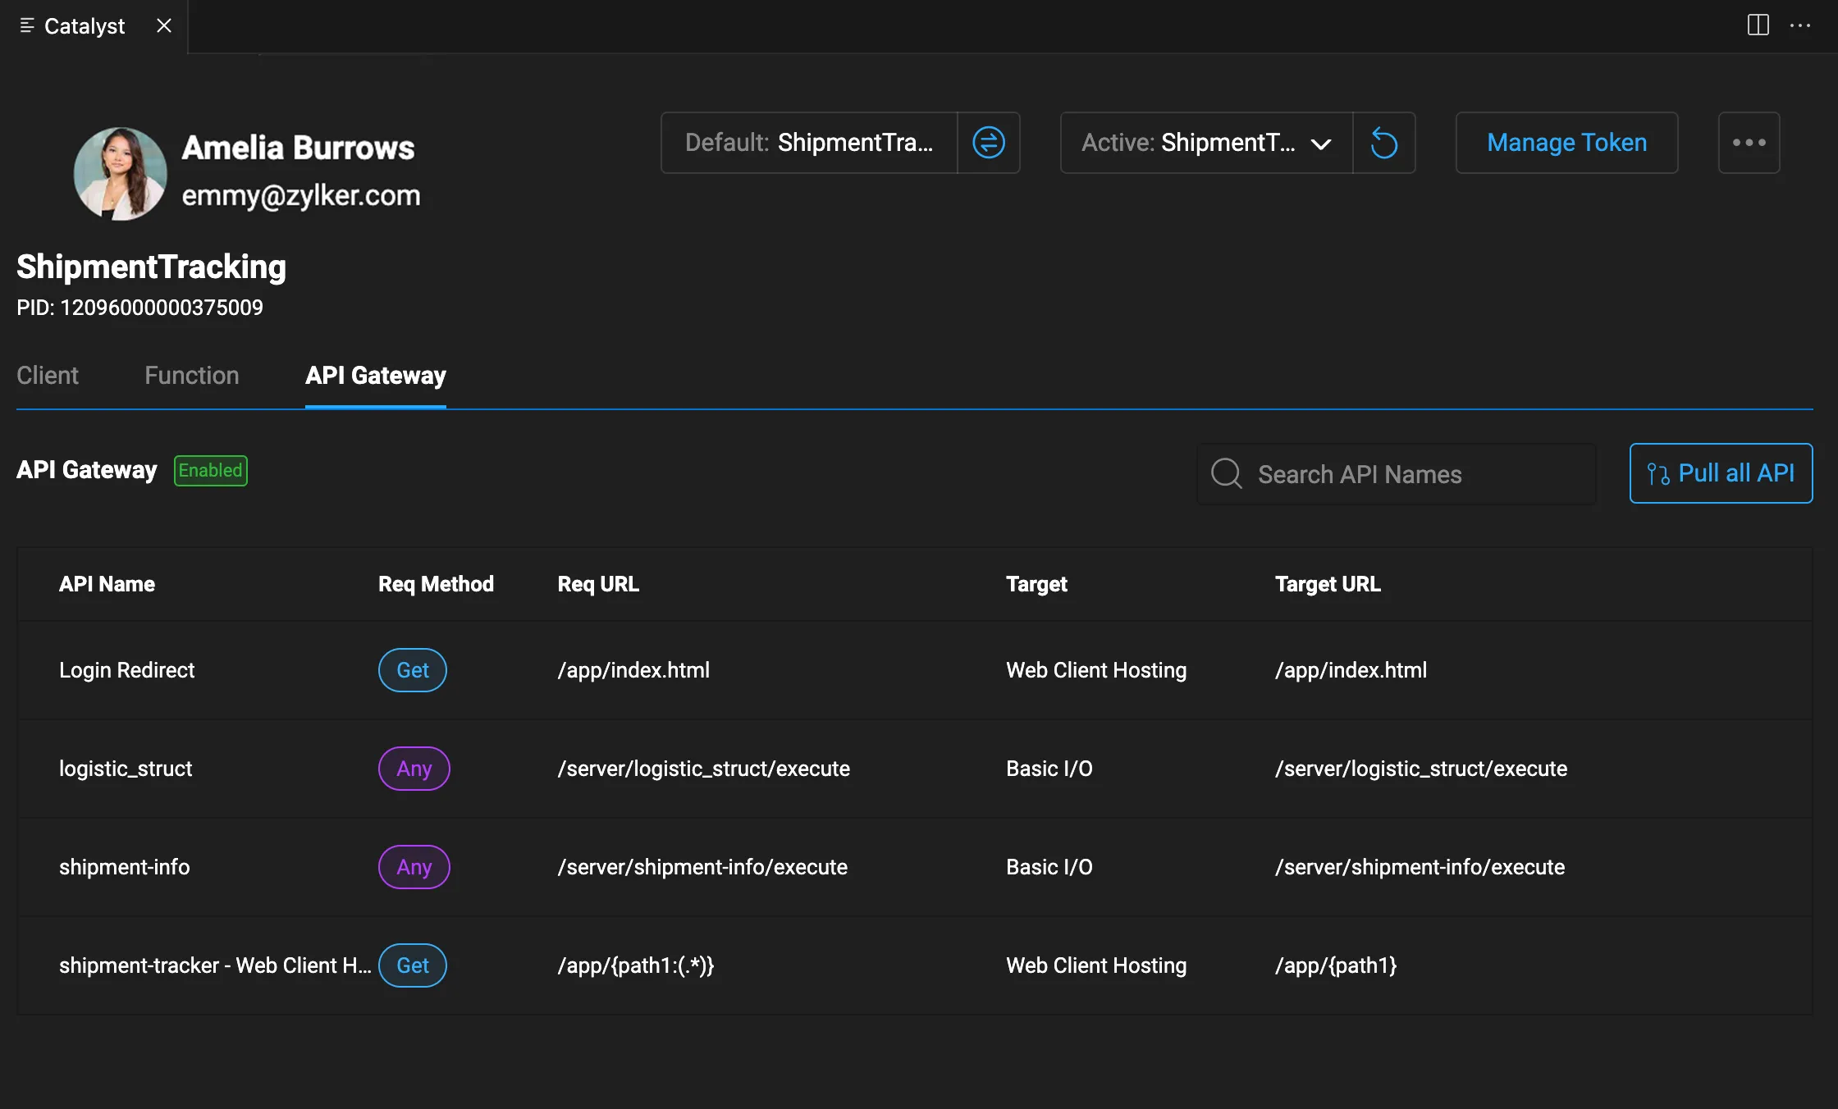The width and height of the screenshot is (1838, 1109).
Task: Click the Any badge for logistic_struct
Action: tap(414, 769)
